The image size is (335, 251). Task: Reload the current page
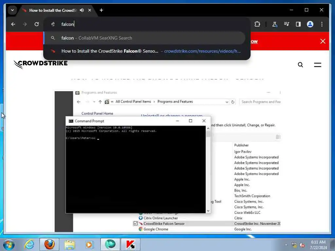click(x=37, y=24)
